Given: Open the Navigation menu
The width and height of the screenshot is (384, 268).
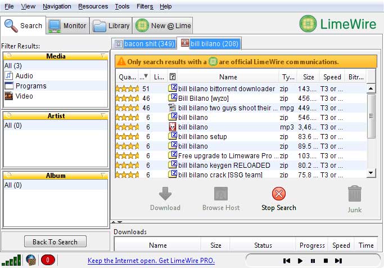Looking at the screenshot, I should (57, 6).
